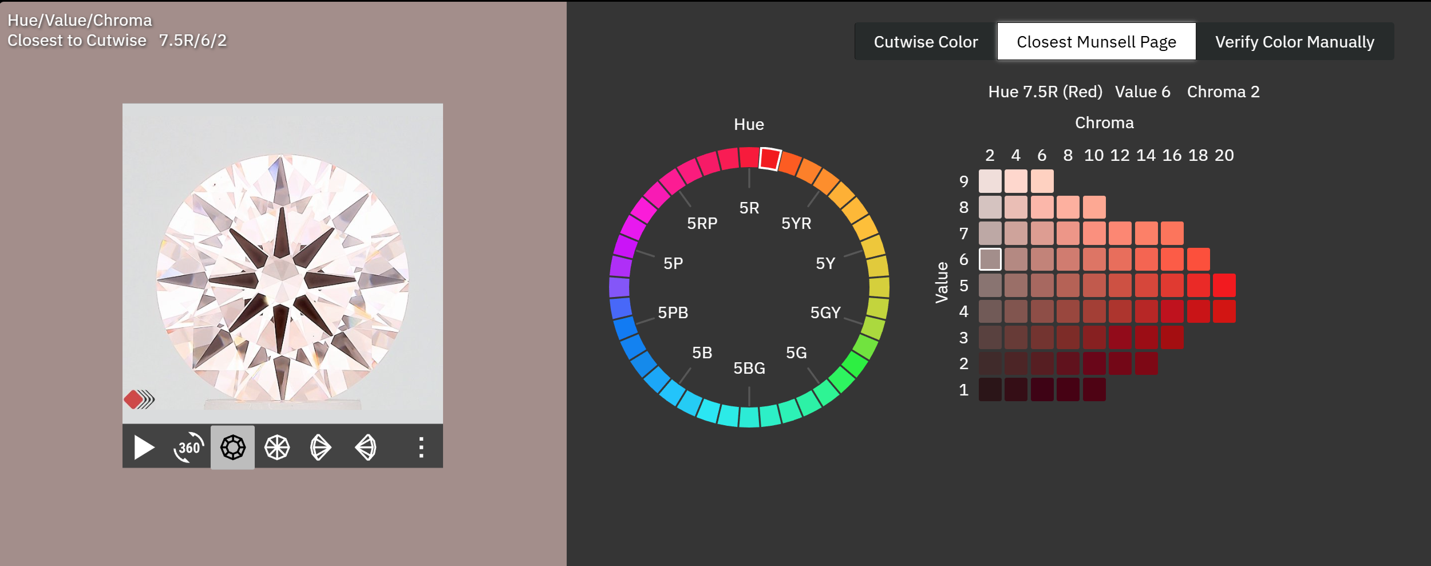Pick the value 6 chroma 2 swatch
The image size is (1431, 566).
(990, 259)
